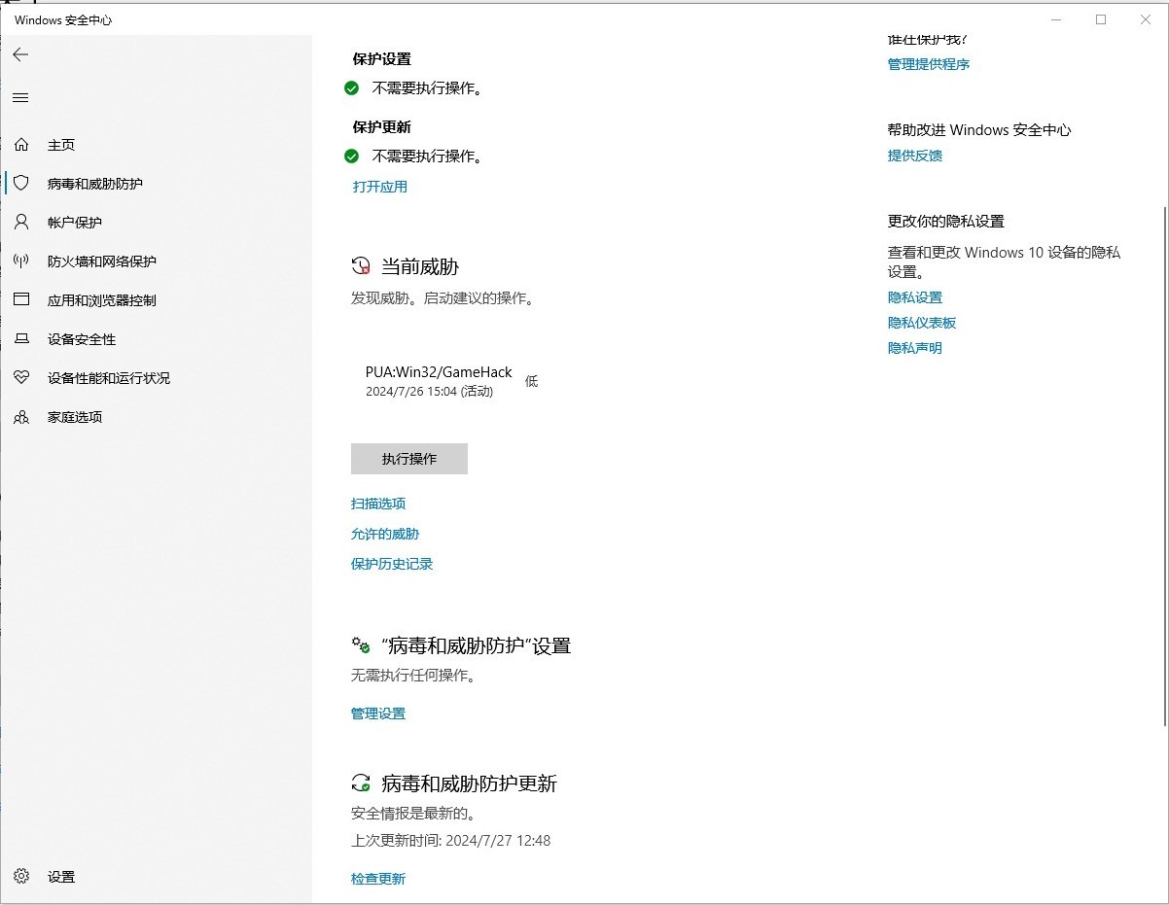Click 上次更新时间: 2024/7/27 12:48 text
Screen dimensions: 1169x905
(451, 841)
